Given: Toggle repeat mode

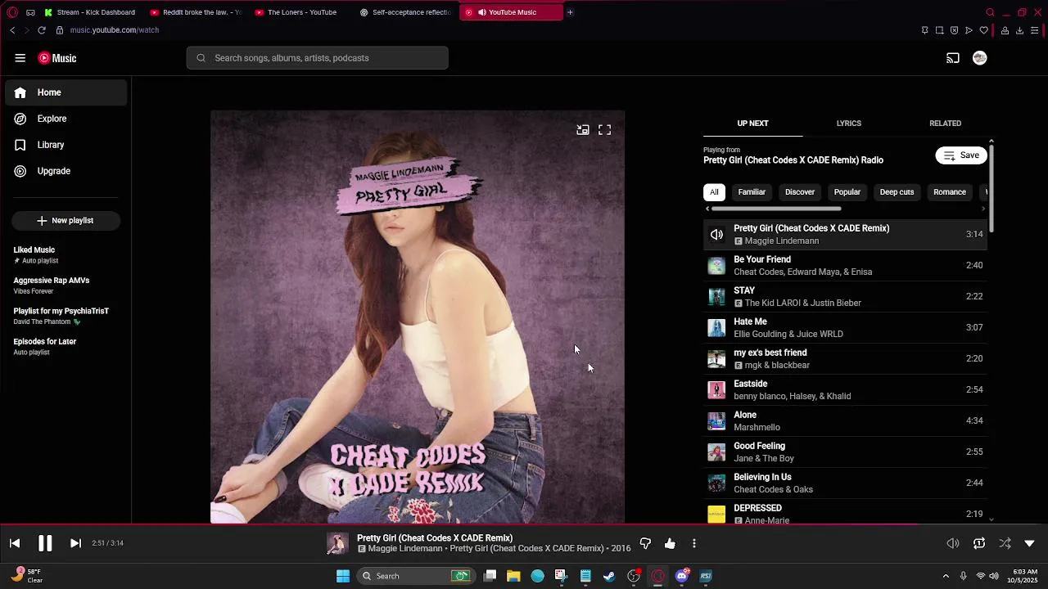Looking at the screenshot, I should pyautogui.click(x=979, y=543).
